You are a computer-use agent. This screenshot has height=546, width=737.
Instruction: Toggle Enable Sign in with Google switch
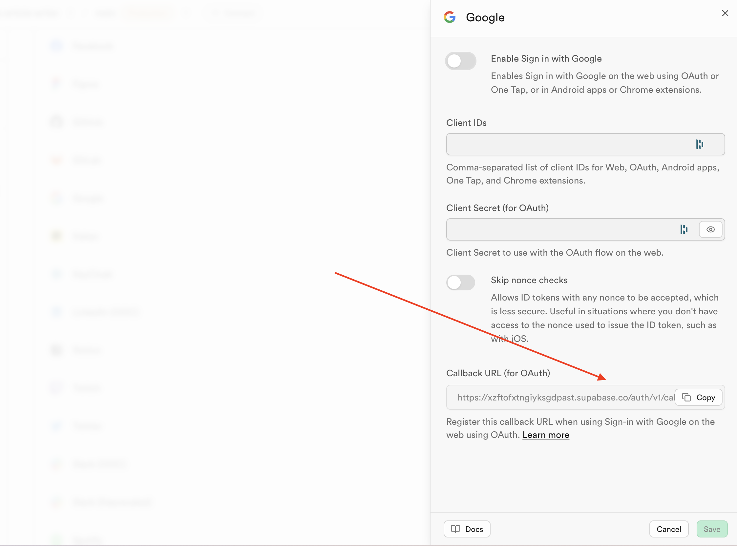coord(460,61)
